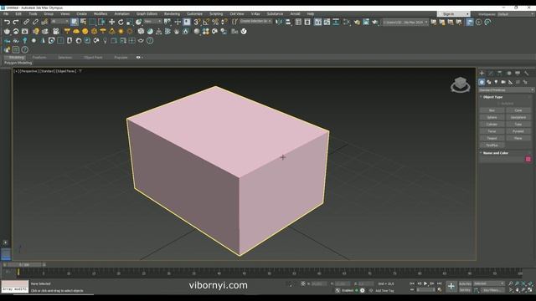Click the Redo arrow icon
Screen dimensions: 536x301
pos(16,23)
